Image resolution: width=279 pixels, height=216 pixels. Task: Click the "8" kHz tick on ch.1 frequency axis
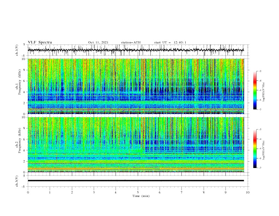point(25,70)
